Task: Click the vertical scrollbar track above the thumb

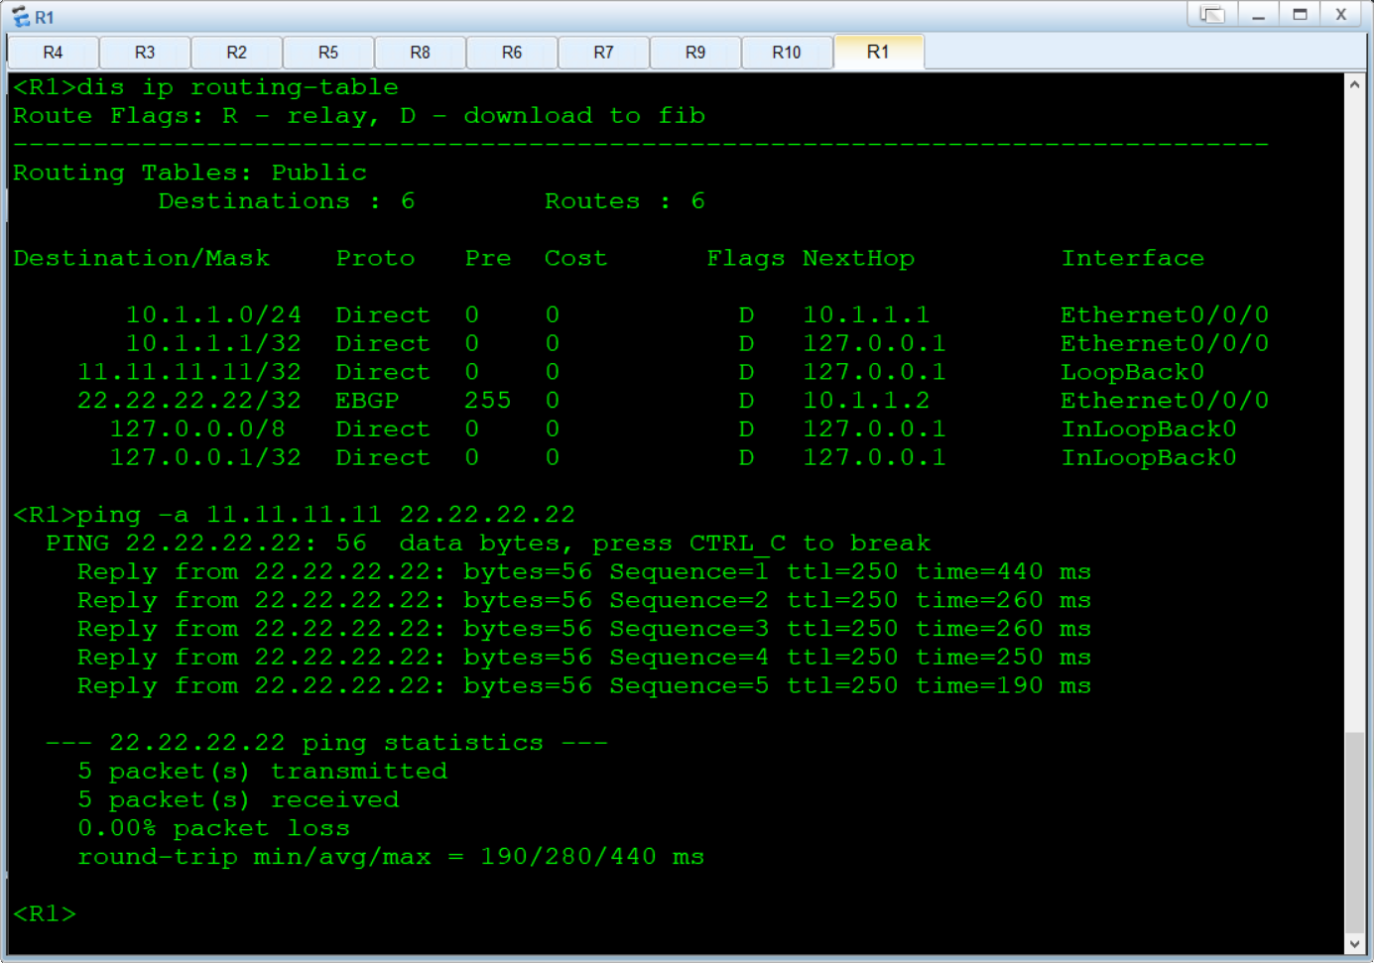Action: pyautogui.click(x=1355, y=414)
